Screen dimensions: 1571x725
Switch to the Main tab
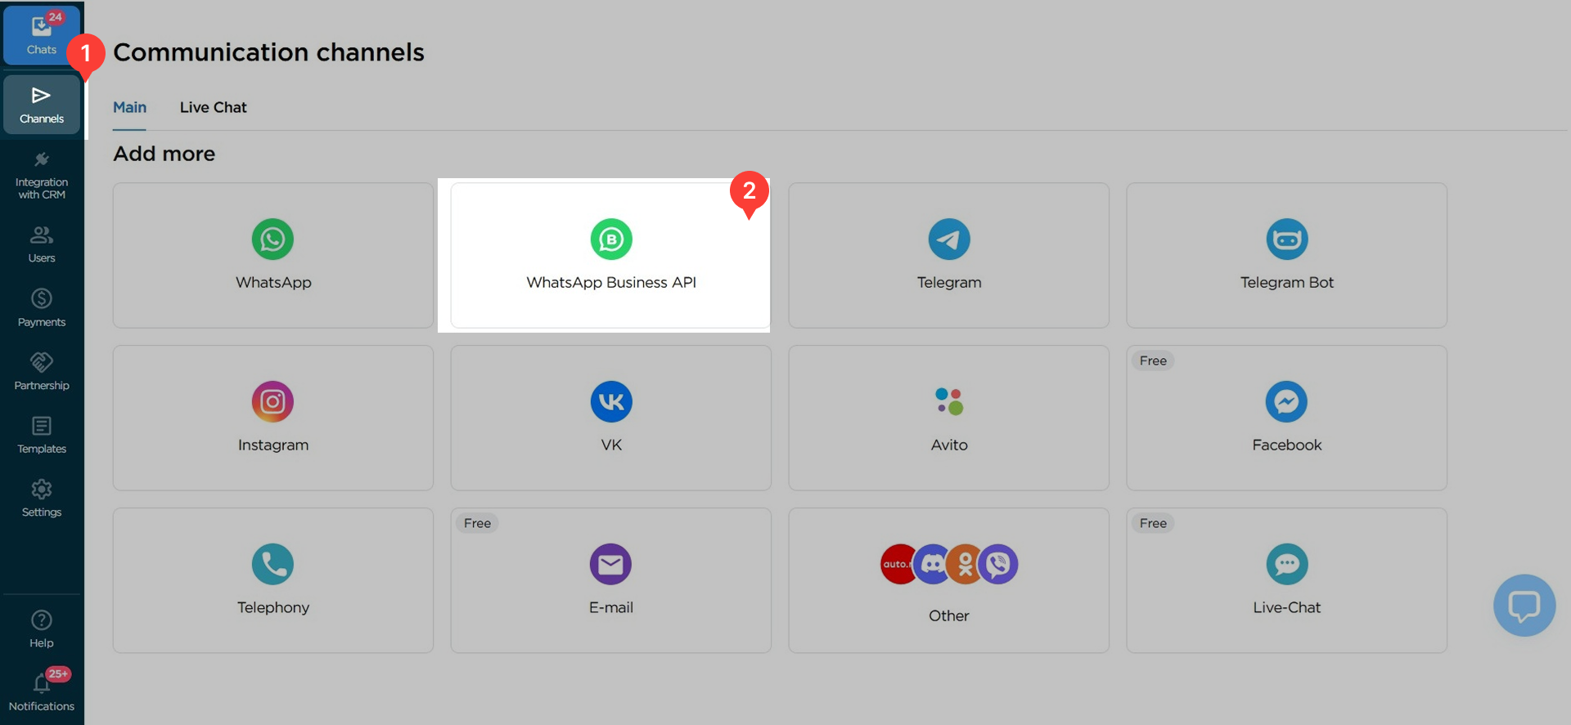tap(129, 107)
